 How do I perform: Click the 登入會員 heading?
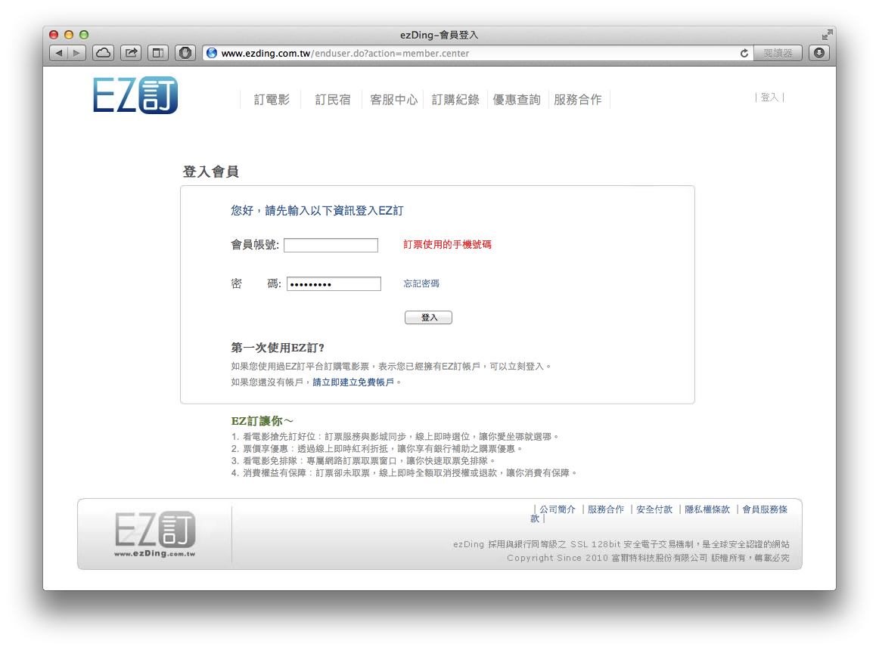(x=211, y=172)
